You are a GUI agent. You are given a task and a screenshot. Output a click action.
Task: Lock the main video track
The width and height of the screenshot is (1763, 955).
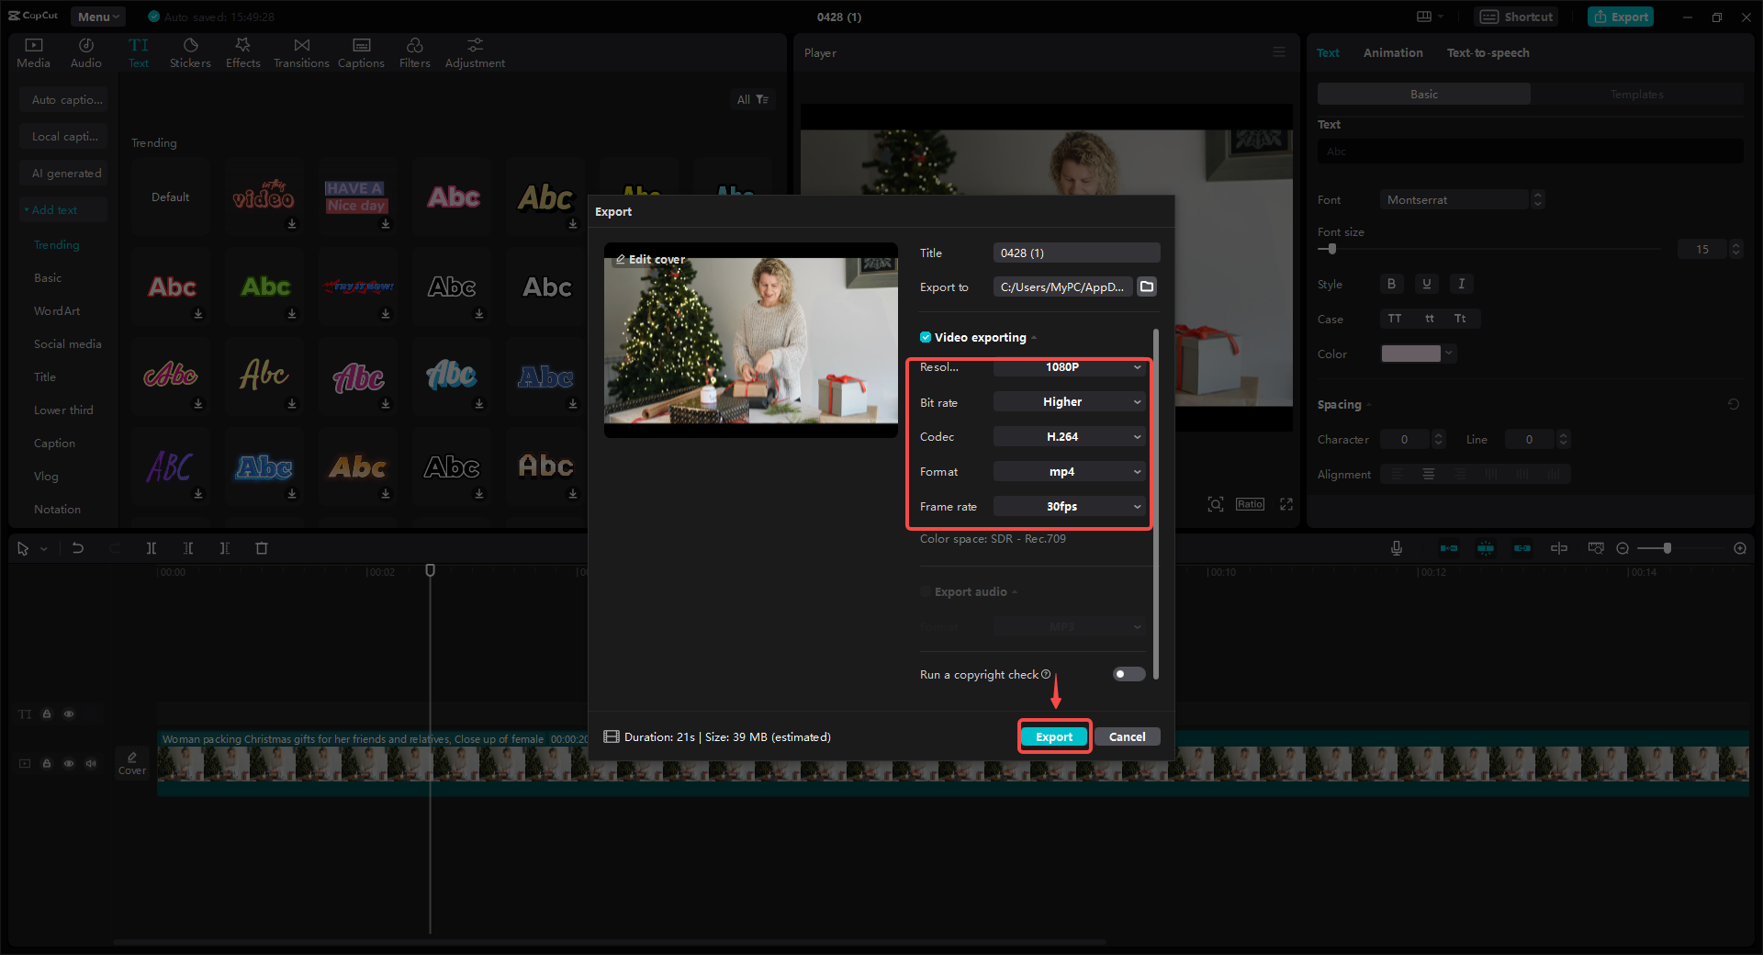point(47,763)
